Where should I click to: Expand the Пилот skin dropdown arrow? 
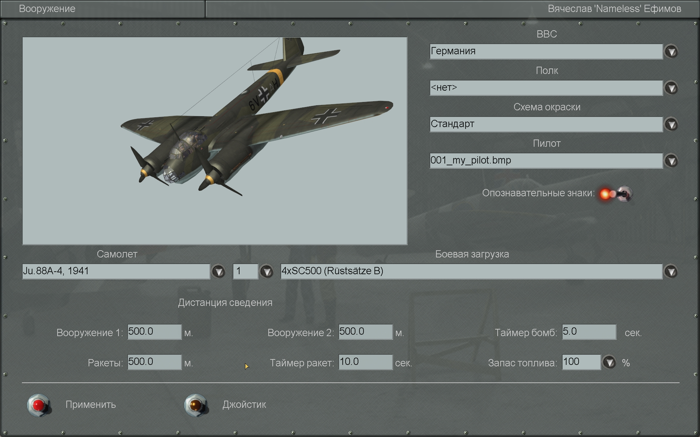coord(671,161)
